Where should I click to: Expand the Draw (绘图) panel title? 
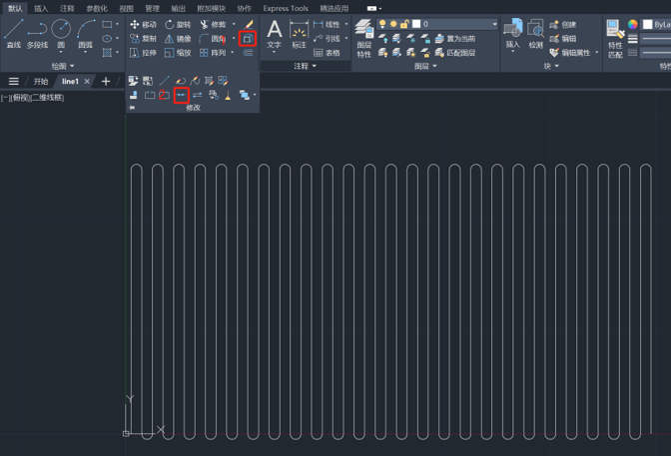(63, 66)
